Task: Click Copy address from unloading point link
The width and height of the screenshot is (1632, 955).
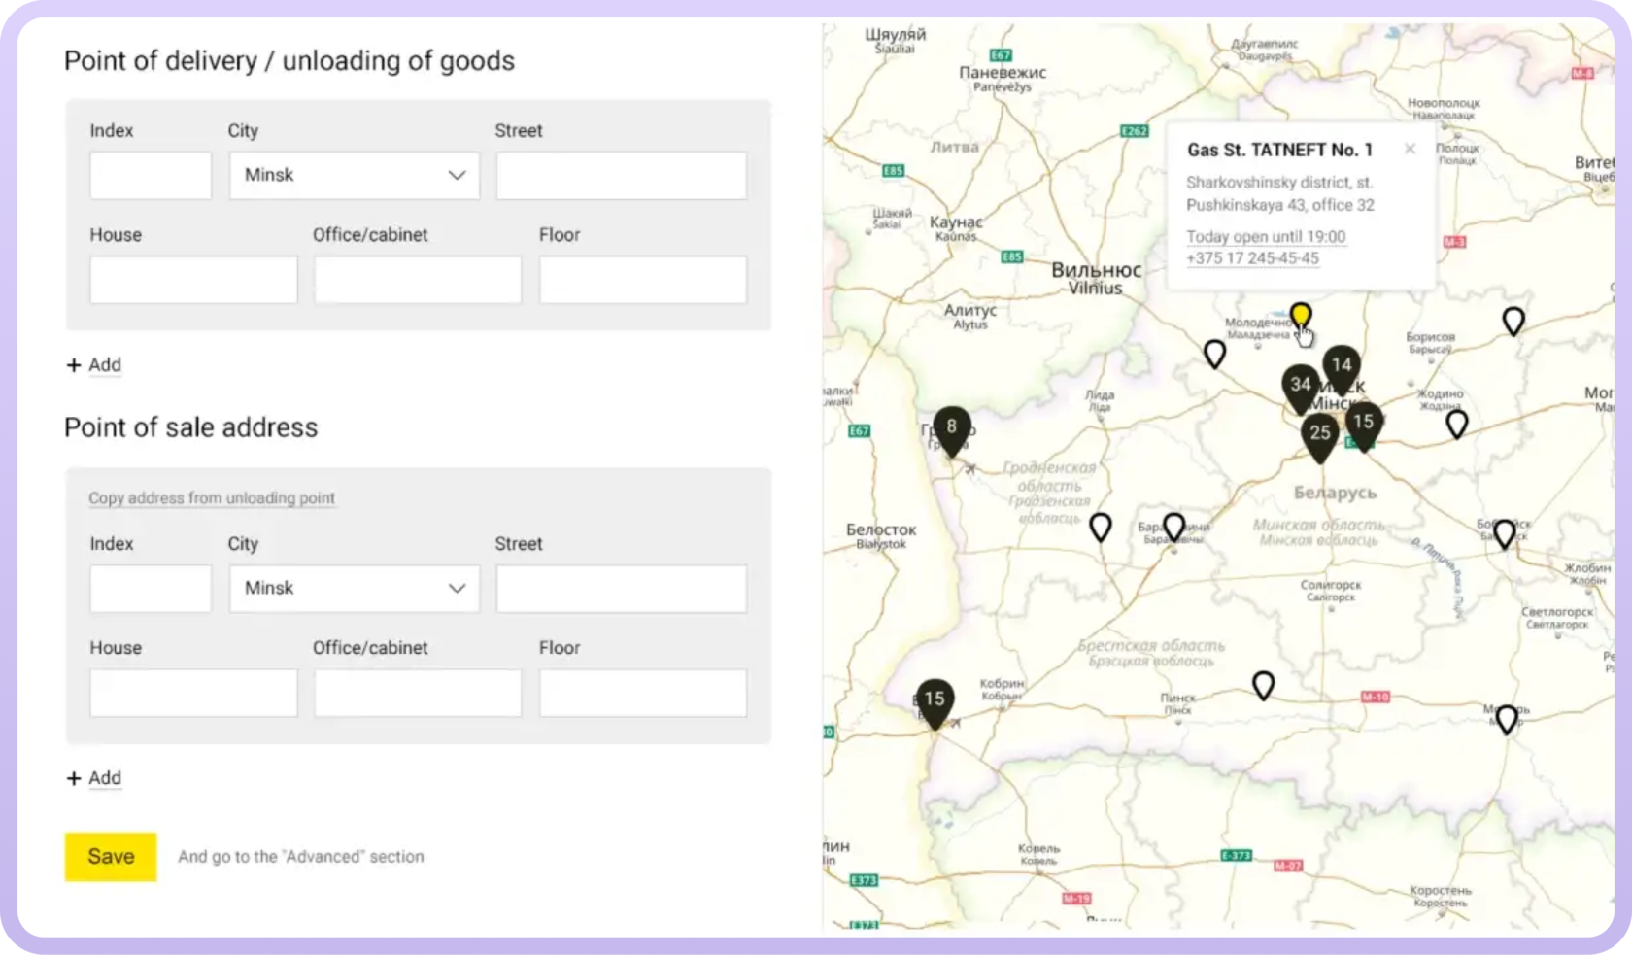Action: pos(212,498)
